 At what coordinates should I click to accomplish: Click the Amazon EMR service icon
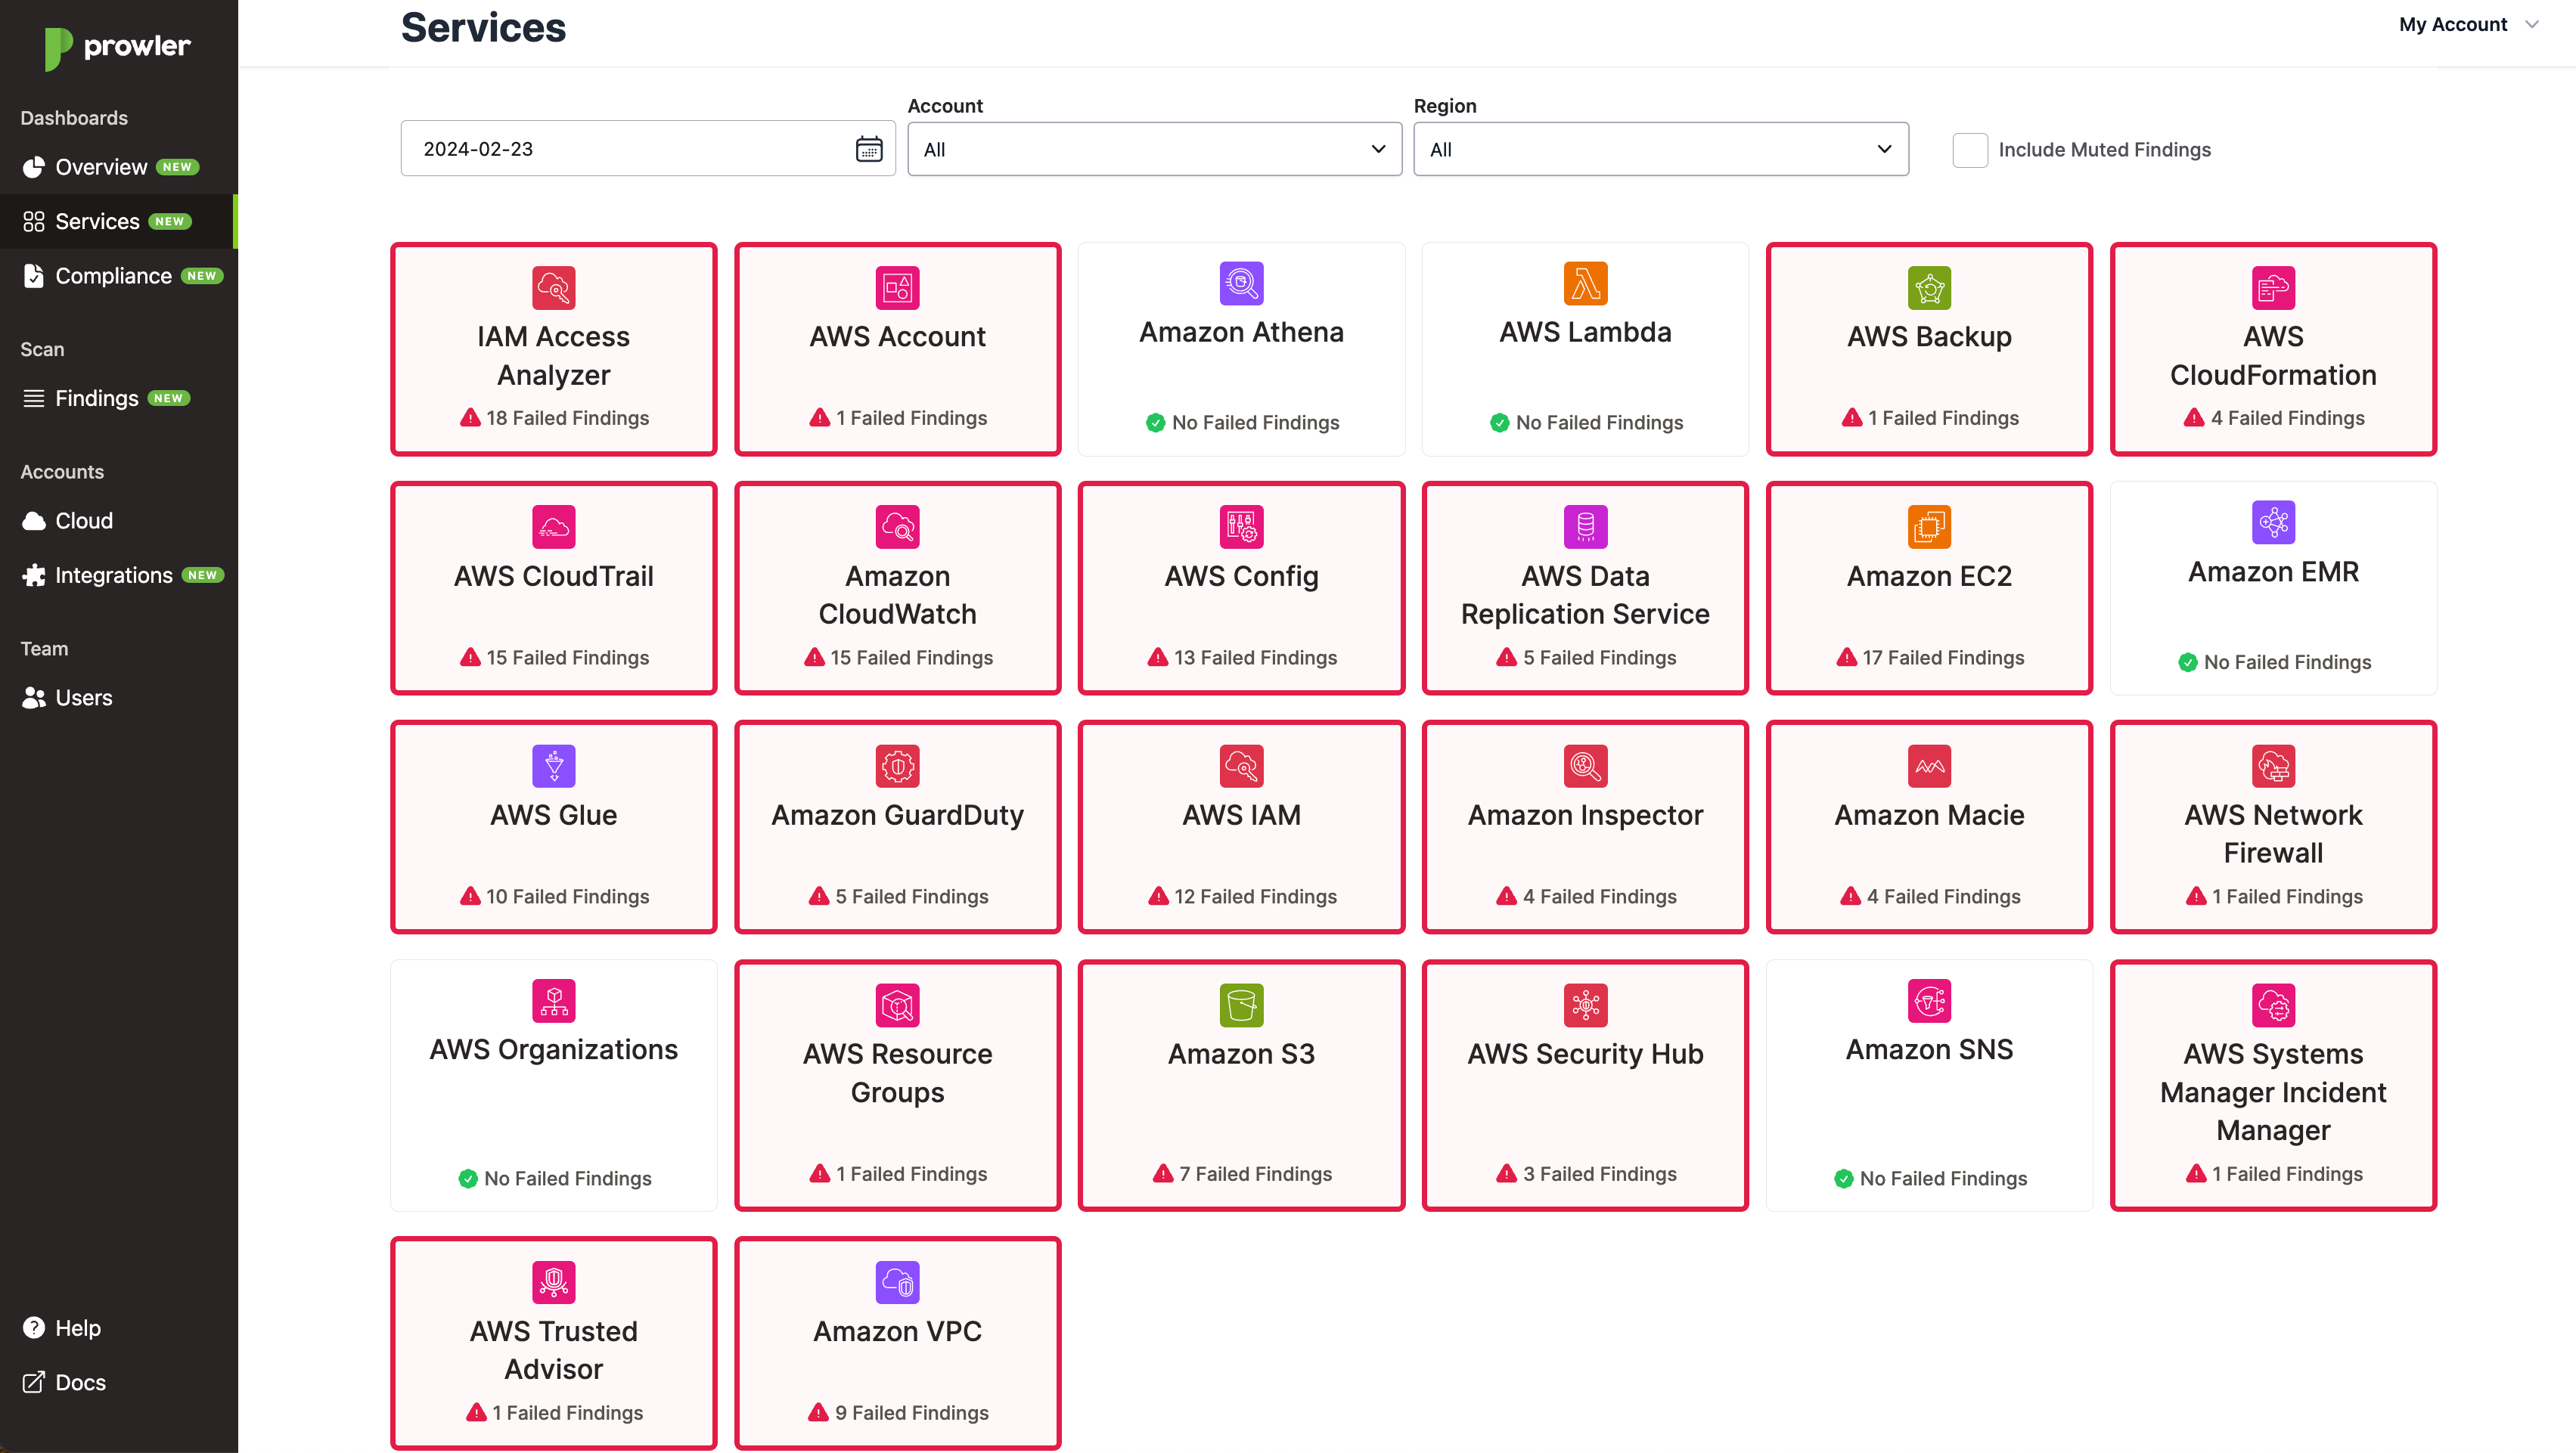pyautogui.click(x=2273, y=522)
